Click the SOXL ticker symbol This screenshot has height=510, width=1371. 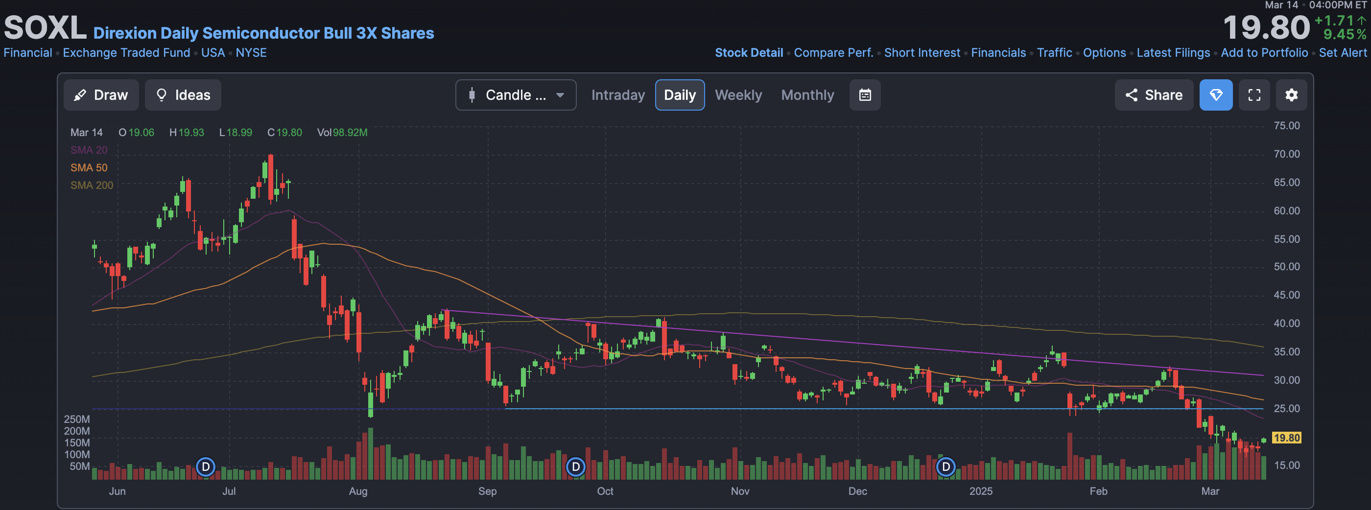[x=45, y=28]
